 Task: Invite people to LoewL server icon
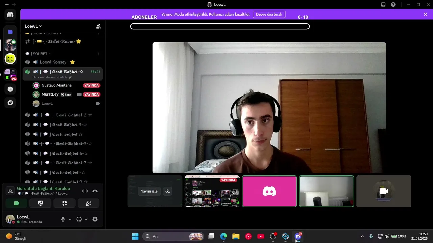point(99,26)
